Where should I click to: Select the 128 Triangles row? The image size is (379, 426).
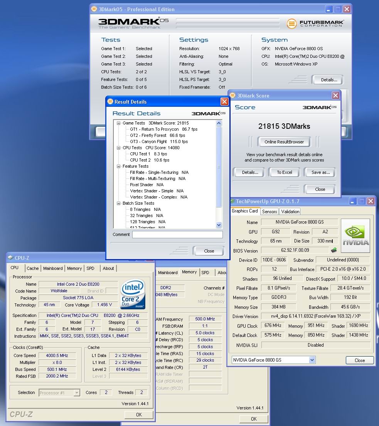coord(148,222)
